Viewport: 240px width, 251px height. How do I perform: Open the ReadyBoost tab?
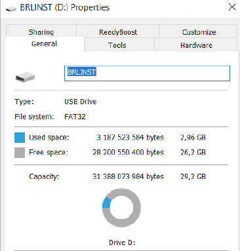[x=118, y=32]
